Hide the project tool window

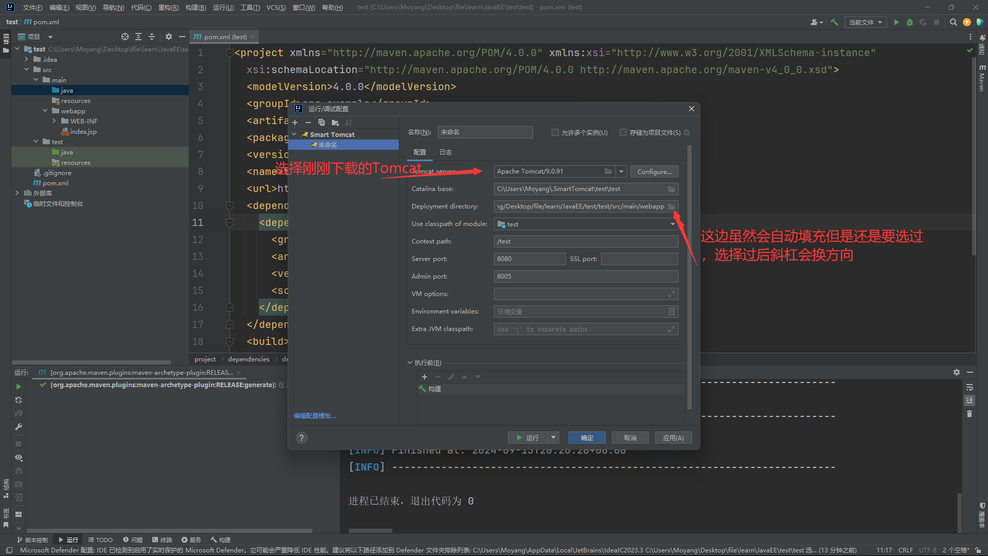coord(182,37)
